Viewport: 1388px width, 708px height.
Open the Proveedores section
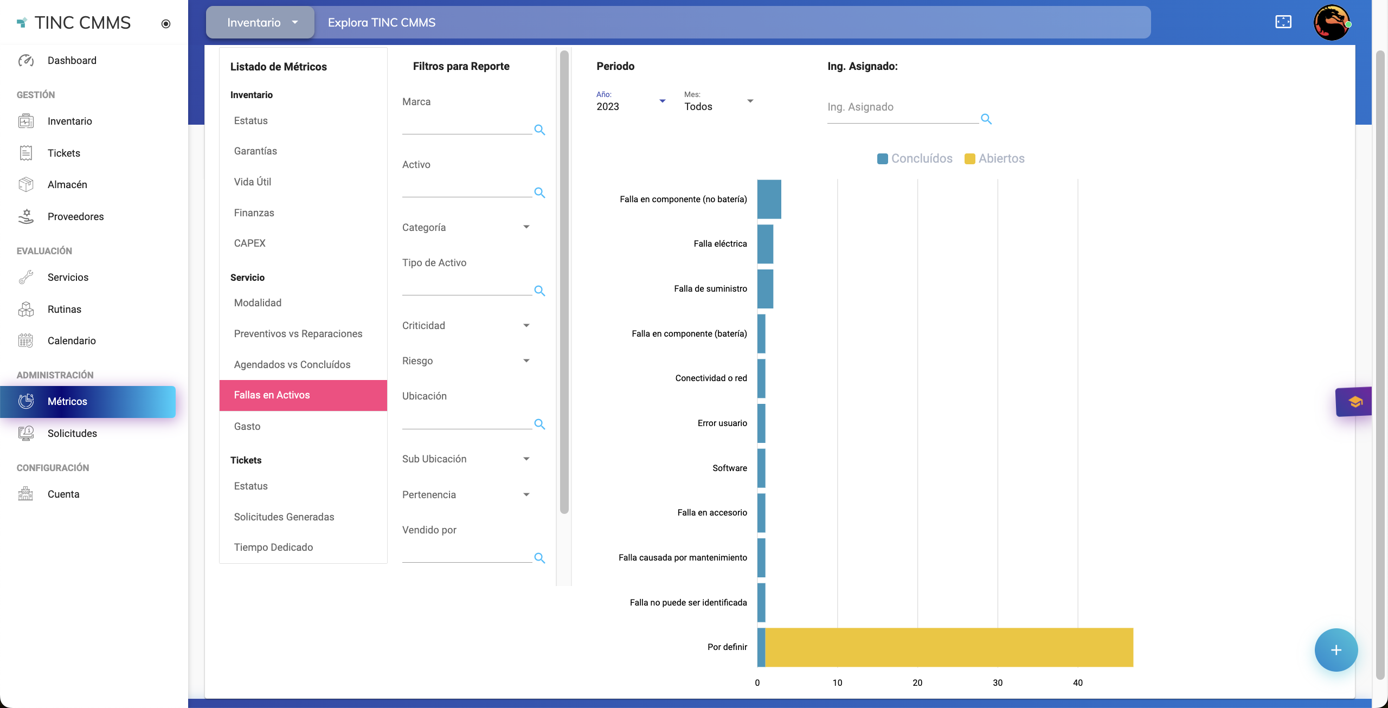75,216
